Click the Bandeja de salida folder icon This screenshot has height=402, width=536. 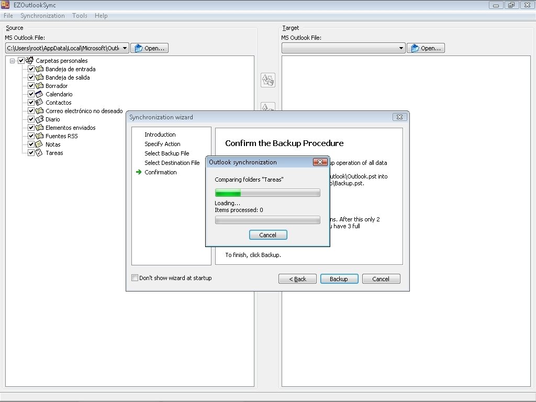(x=40, y=77)
